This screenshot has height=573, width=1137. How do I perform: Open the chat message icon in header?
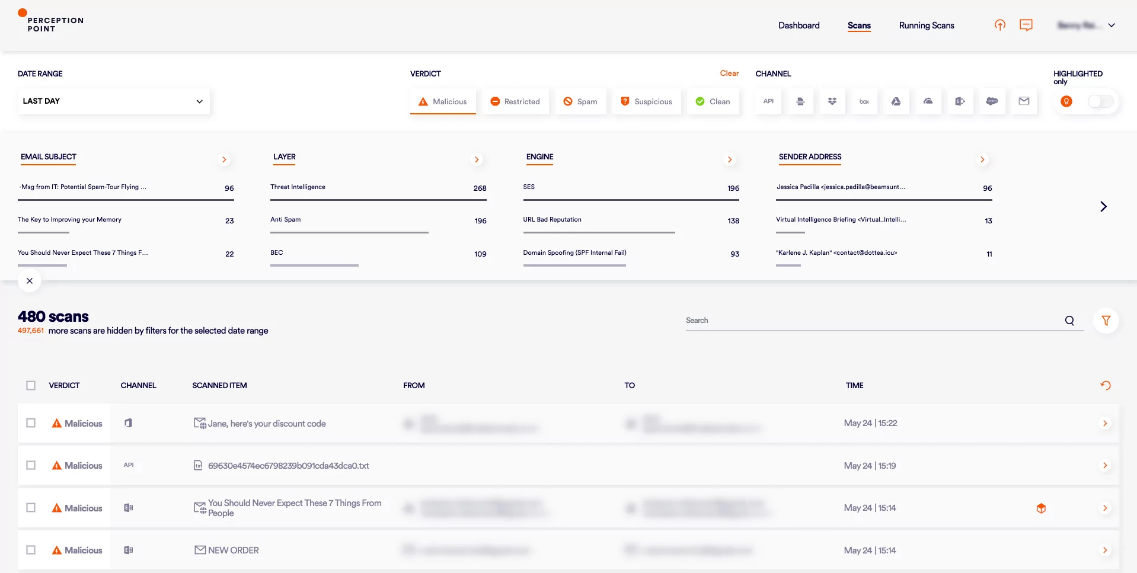[x=1026, y=25]
